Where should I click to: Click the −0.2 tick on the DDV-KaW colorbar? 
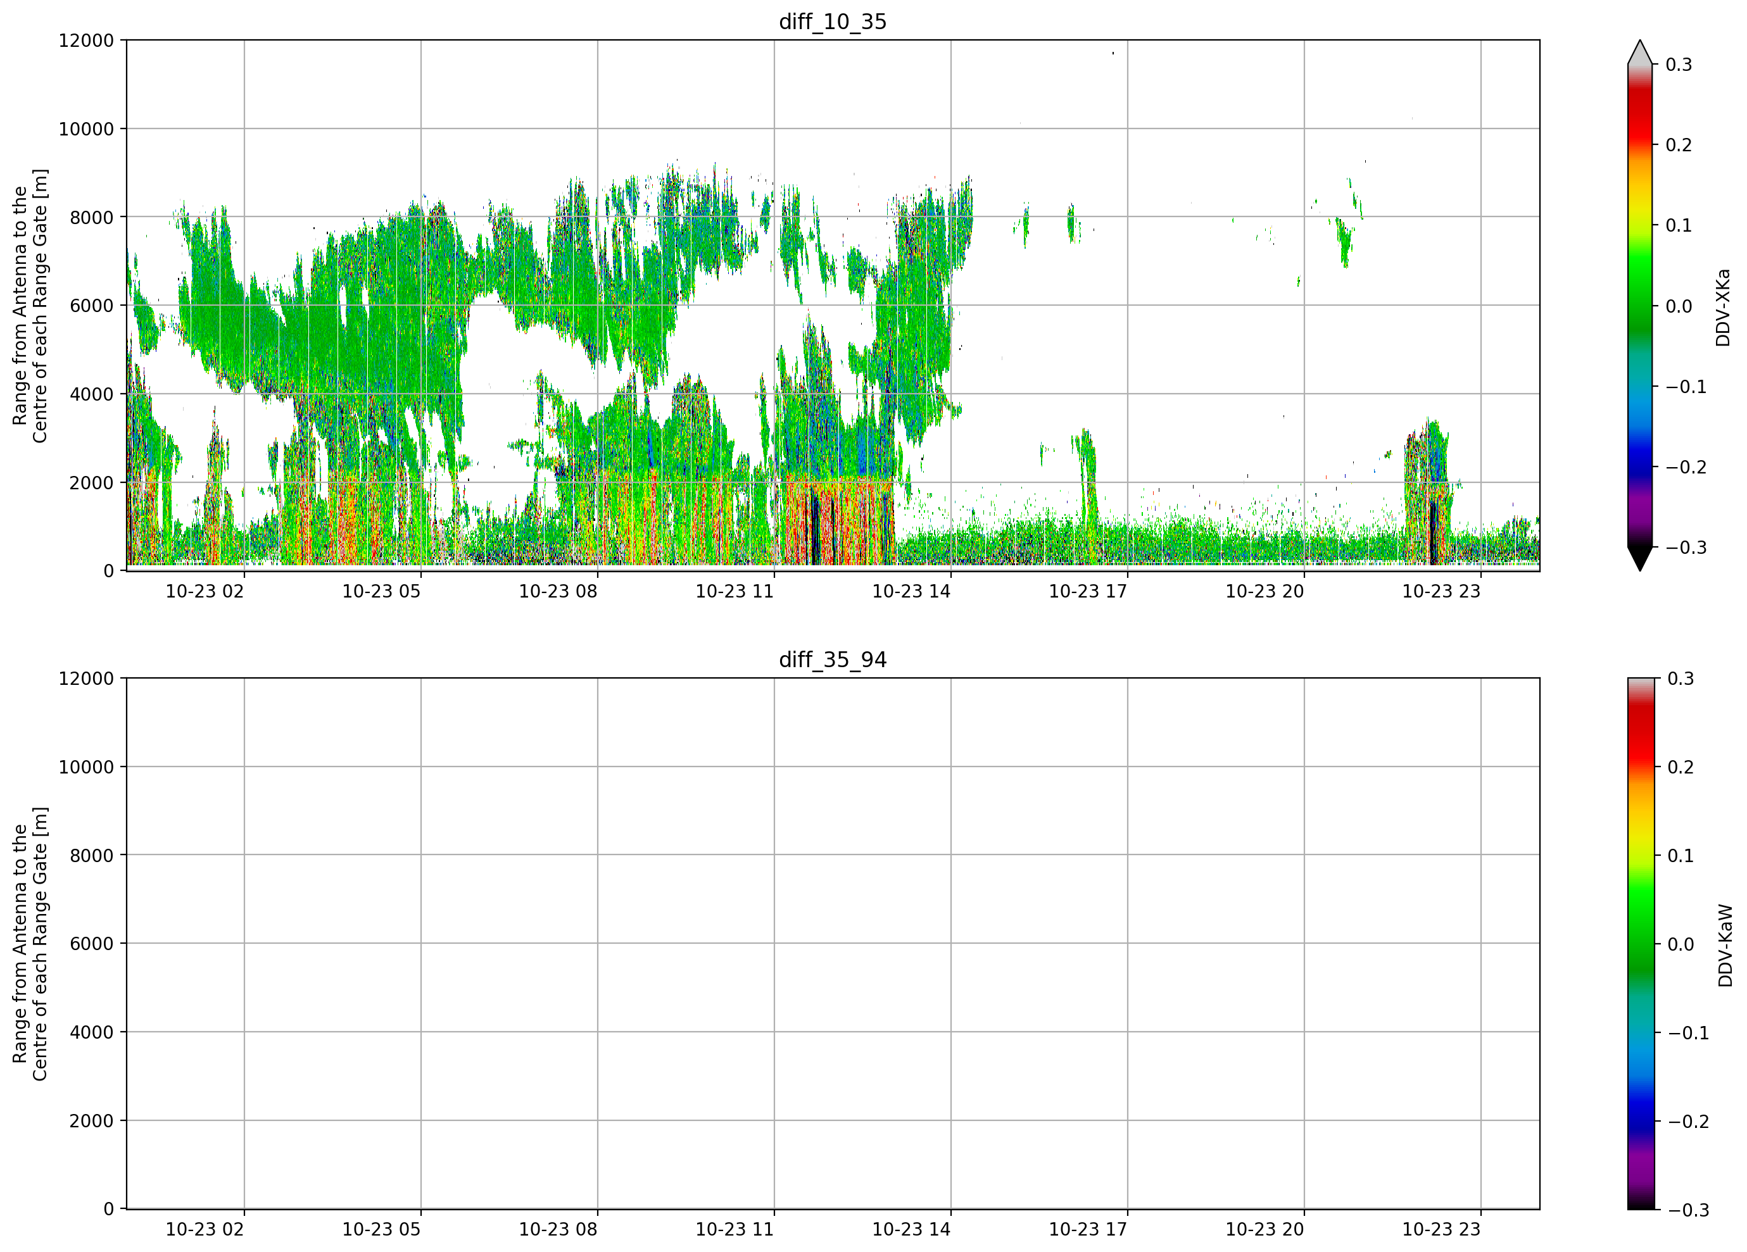(1689, 1121)
